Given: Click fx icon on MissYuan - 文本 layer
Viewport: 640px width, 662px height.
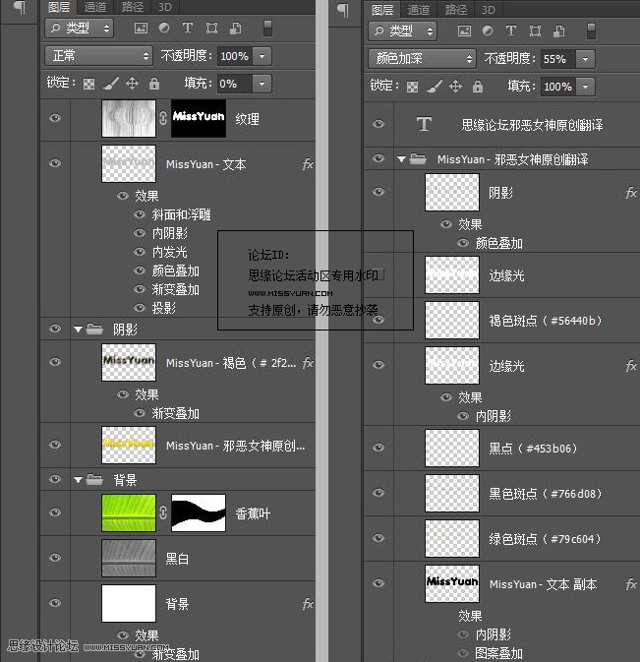Looking at the screenshot, I should [308, 164].
